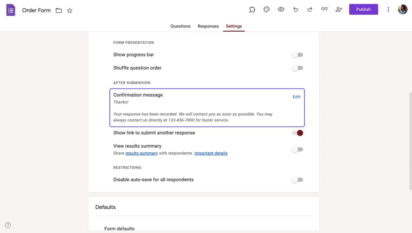
Task: Click the 'Thanks!' confirmation text
Action: coord(121,102)
